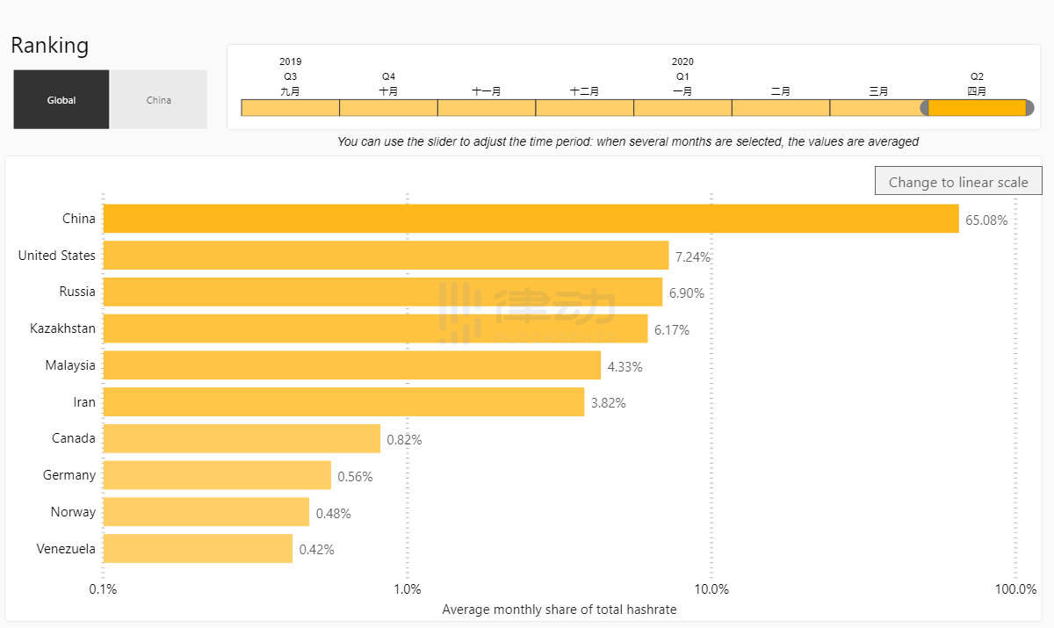
Task: Select the 十月 Q4 timeline segment
Action: [388, 108]
